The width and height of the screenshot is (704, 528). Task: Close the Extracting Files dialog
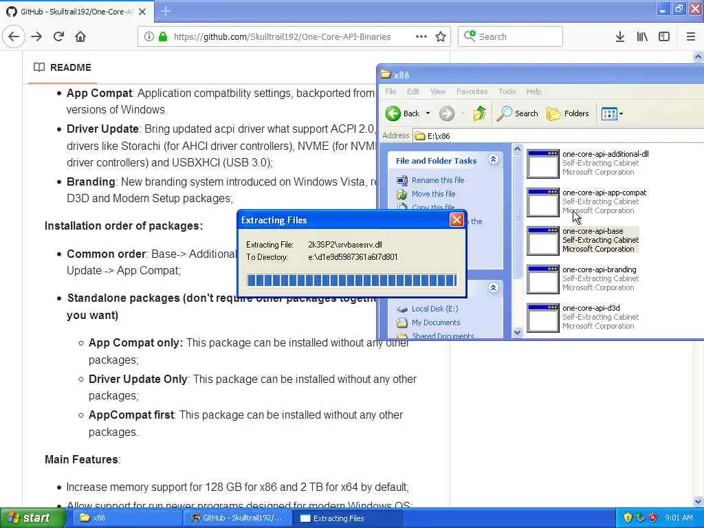pyautogui.click(x=456, y=219)
